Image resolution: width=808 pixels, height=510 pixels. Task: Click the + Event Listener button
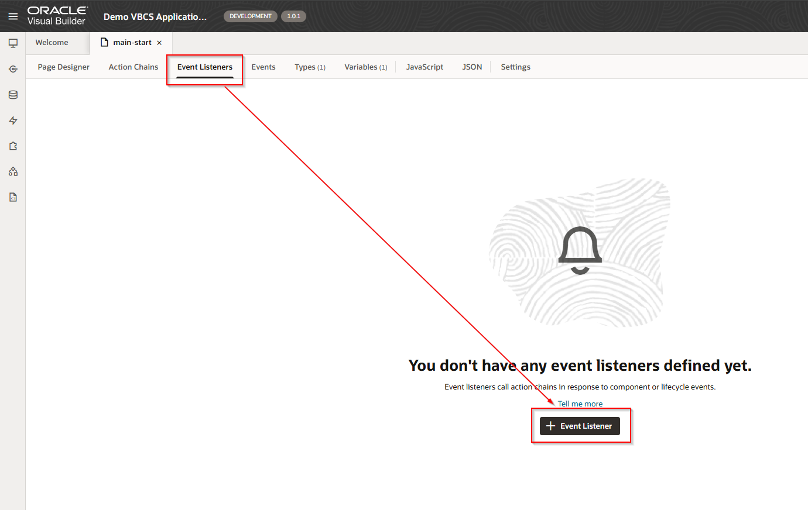coord(579,426)
